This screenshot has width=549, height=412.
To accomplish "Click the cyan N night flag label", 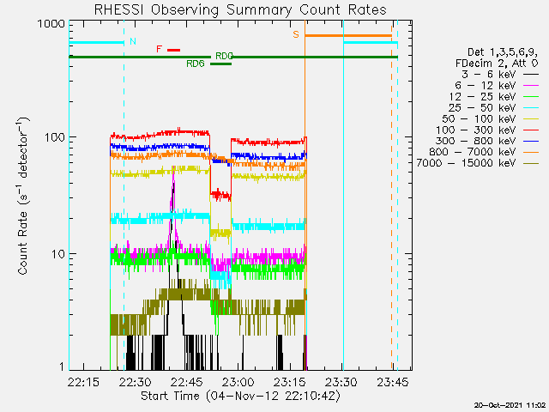I will click(133, 41).
